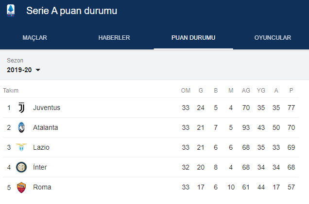Click the Atalanta club crest
Screen dimensions: 309x204
(21, 127)
